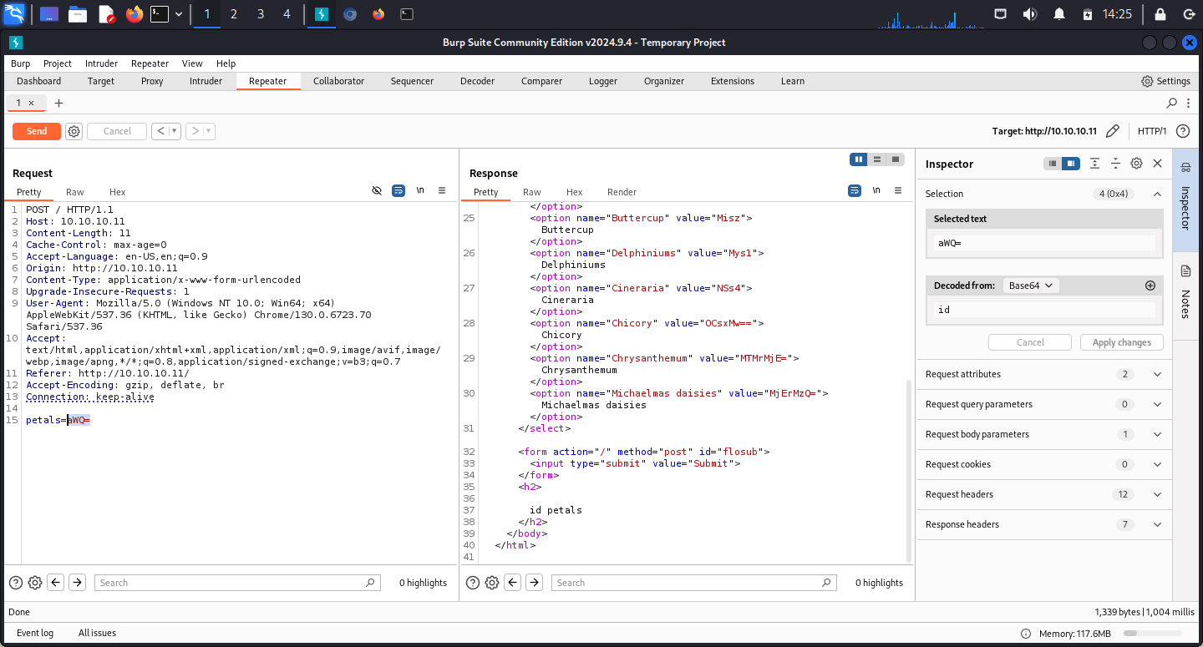Toggle show \n non-printable chars in Response
The width and height of the screenshot is (1203, 647).
pos(876,191)
